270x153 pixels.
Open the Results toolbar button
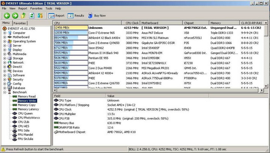pyautogui.click(x=76, y=16)
